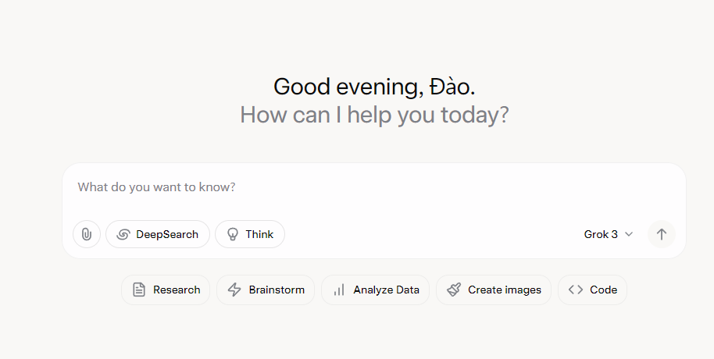Enable the Think mode toggle
The image size is (714, 359).
250,234
